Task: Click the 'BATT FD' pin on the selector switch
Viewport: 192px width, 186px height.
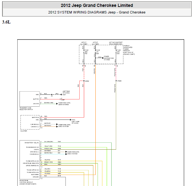Action: click(36, 99)
